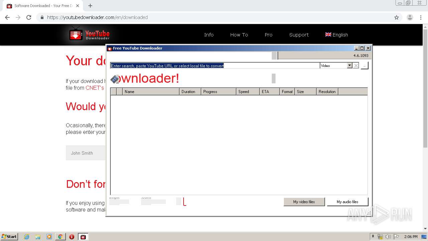The image size is (428, 241).
Task: Show hidden system tray icons
Action: pos(373,236)
